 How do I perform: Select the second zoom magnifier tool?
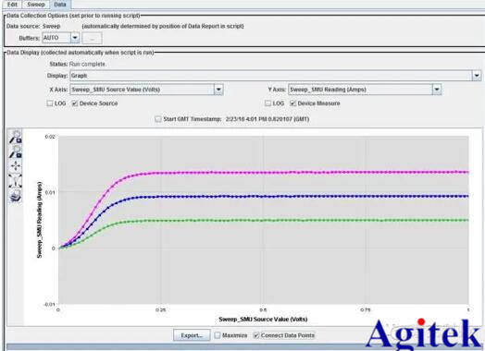click(15, 151)
